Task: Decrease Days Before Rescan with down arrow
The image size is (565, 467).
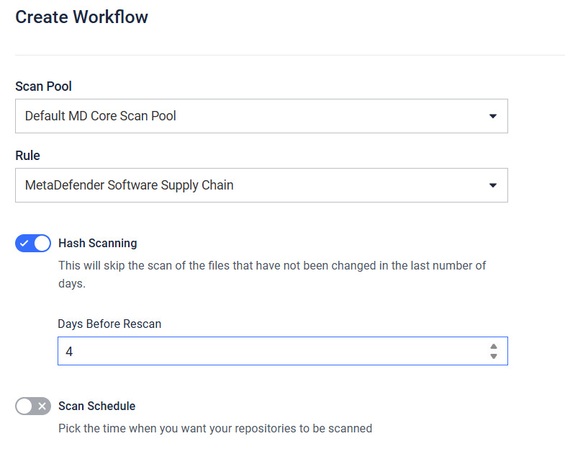Action: click(494, 356)
